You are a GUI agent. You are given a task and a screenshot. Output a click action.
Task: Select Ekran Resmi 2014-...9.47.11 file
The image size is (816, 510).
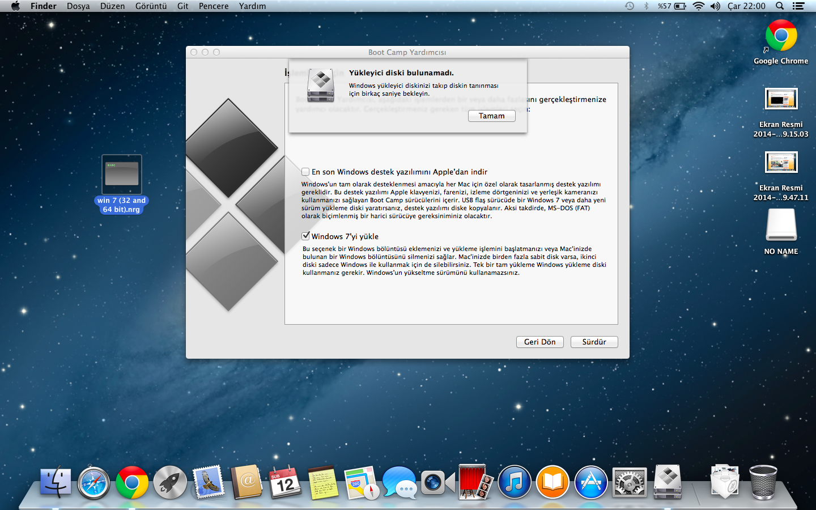781,176
